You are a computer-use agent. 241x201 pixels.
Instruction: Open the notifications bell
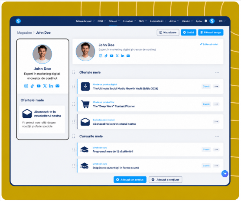(206, 21)
